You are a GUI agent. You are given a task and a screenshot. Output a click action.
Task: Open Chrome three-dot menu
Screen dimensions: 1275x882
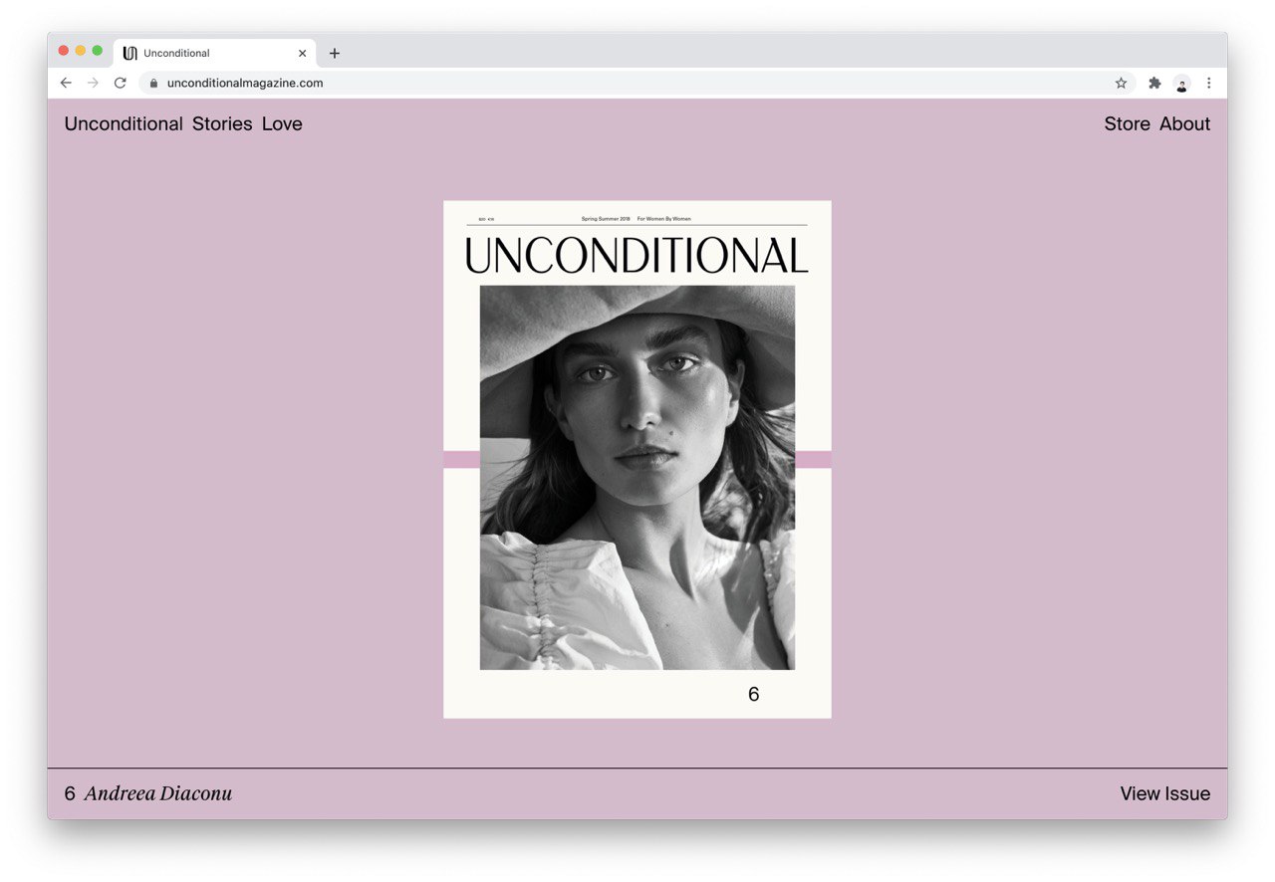1208,83
